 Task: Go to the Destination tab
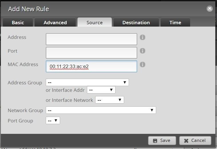tap(136, 23)
